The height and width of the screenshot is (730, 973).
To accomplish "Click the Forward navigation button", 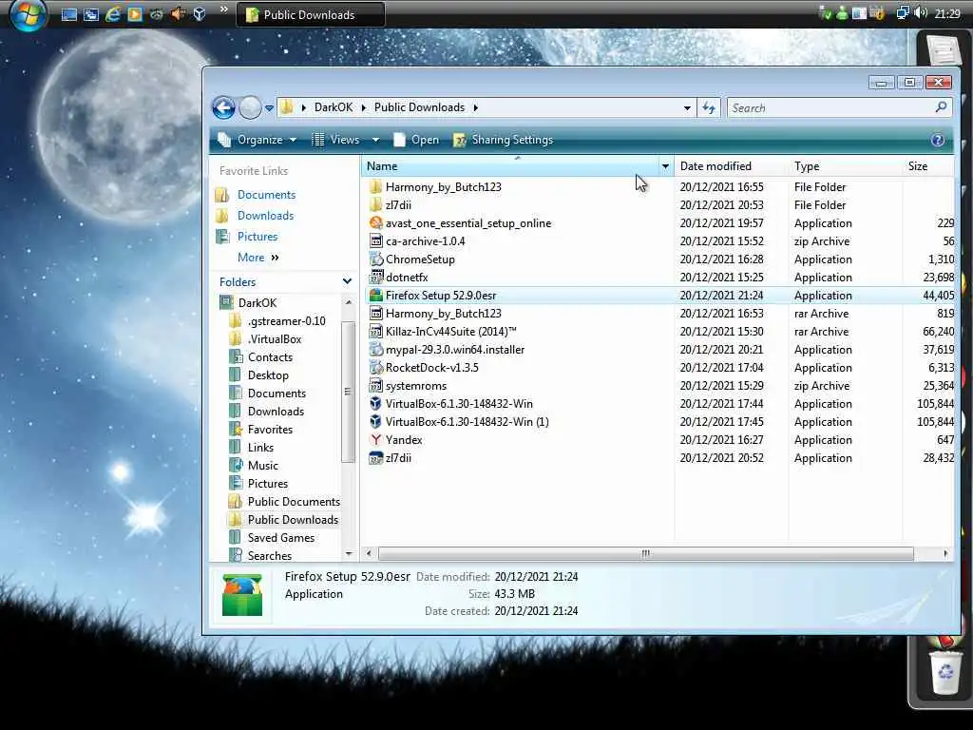I will [250, 108].
